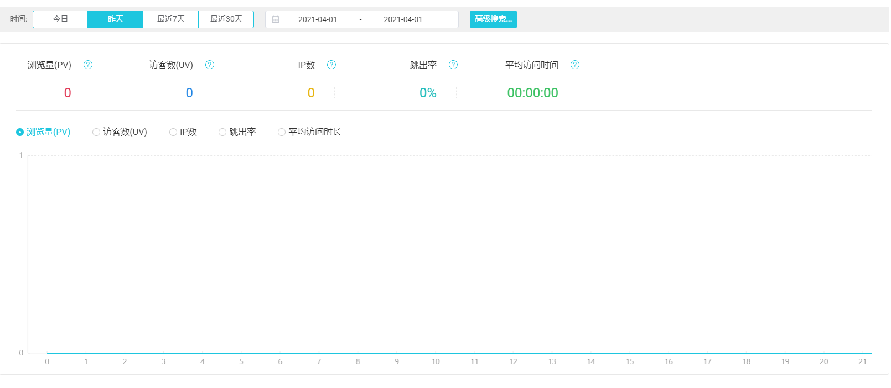This screenshot has height=388, width=891.
Task: Click end date 2021-04-01 field
Action: coord(403,19)
